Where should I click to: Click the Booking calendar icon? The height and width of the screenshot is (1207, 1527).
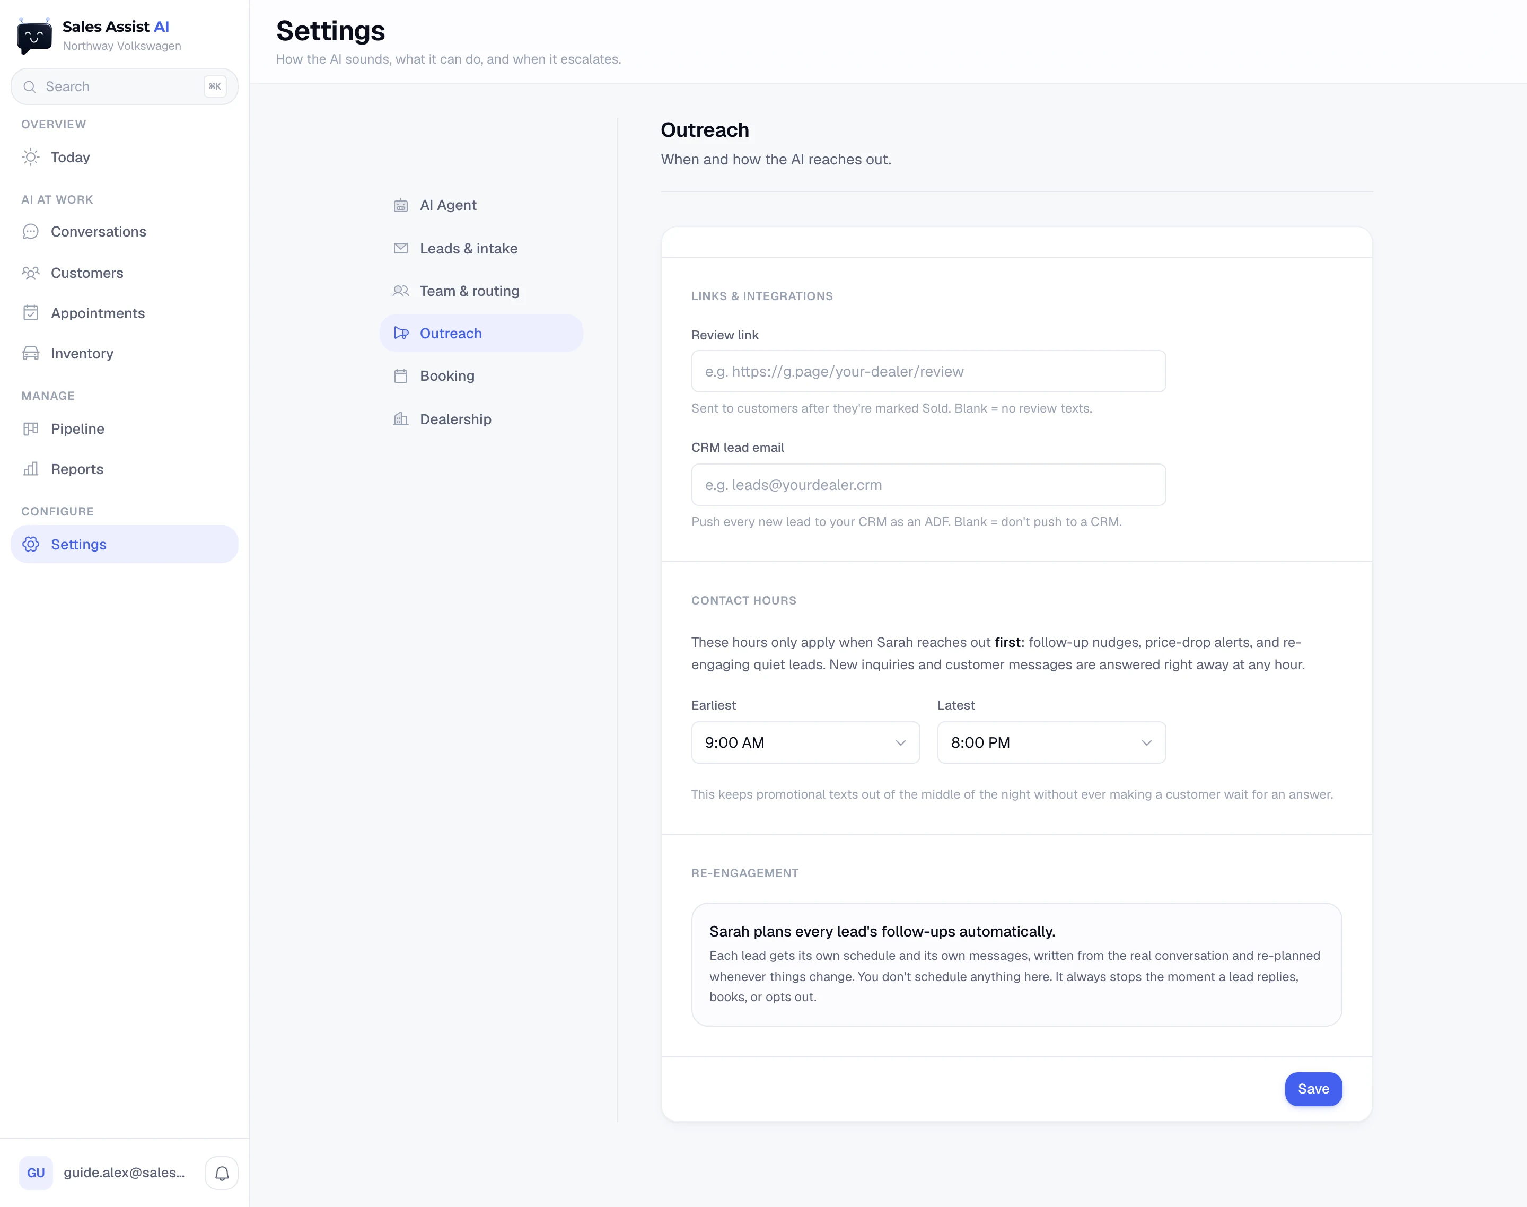(401, 376)
